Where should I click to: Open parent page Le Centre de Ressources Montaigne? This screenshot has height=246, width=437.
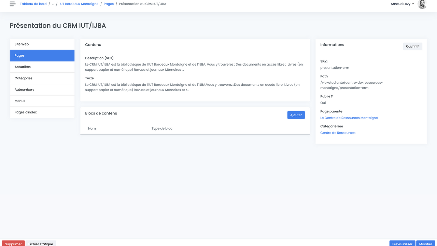pyautogui.click(x=349, y=118)
